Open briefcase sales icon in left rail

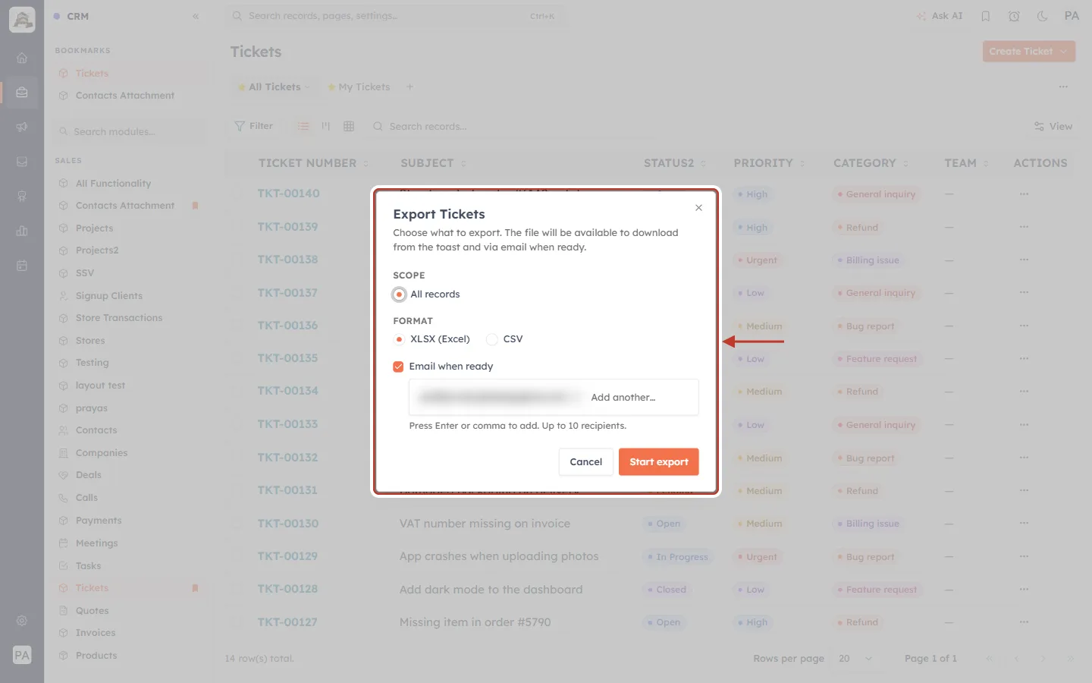pos(22,93)
